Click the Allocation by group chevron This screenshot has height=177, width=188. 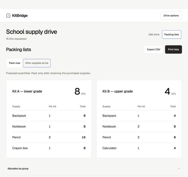[179, 169]
